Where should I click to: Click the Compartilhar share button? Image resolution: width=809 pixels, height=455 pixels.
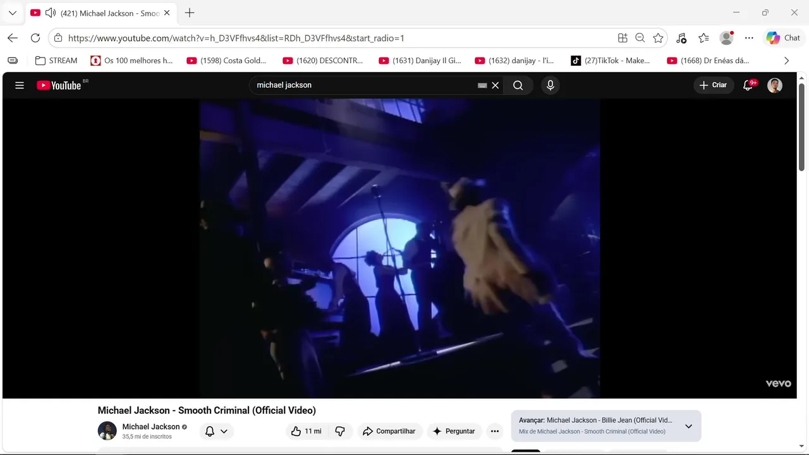[389, 431]
